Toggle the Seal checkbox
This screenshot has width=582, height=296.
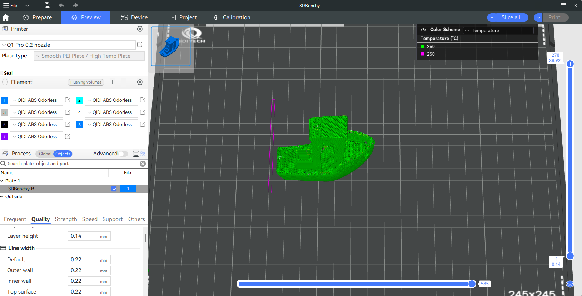(x=1, y=73)
